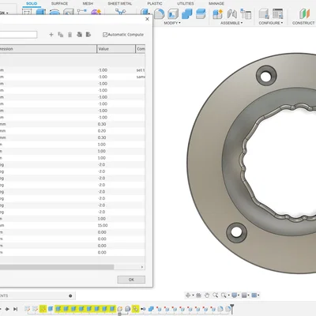
Task: Click the 'set t' comment cell
Action: click(x=141, y=70)
